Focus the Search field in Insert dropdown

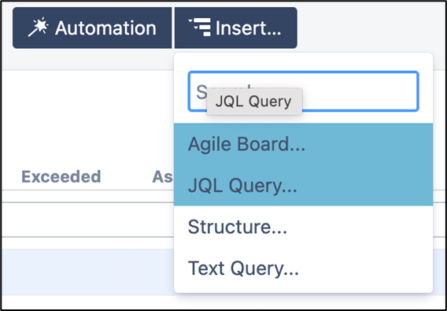coord(303,91)
